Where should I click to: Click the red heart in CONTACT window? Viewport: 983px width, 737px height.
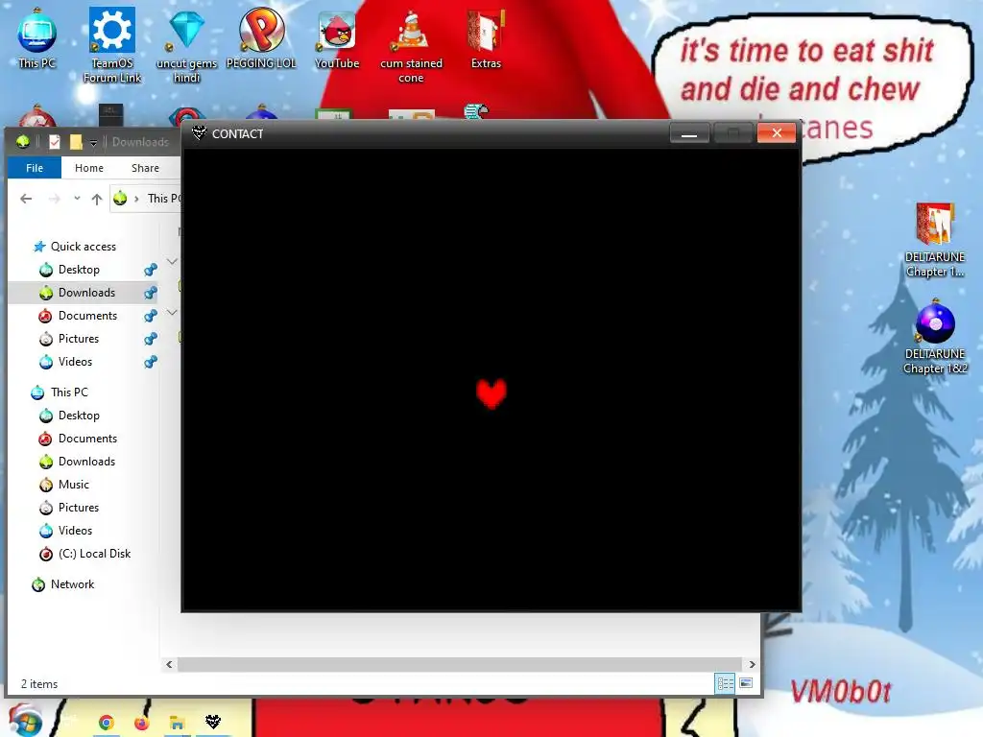coord(491,392)
